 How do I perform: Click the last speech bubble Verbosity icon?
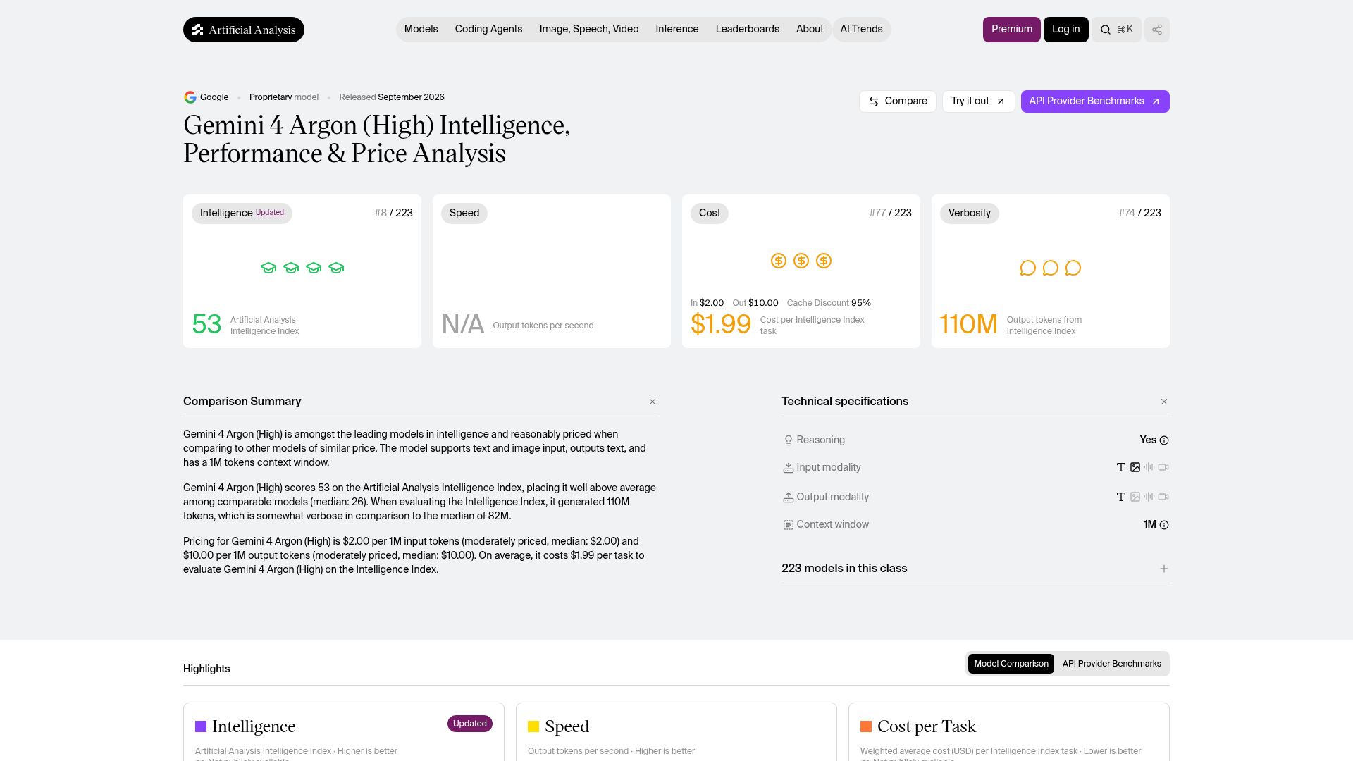pos(1073,268)
